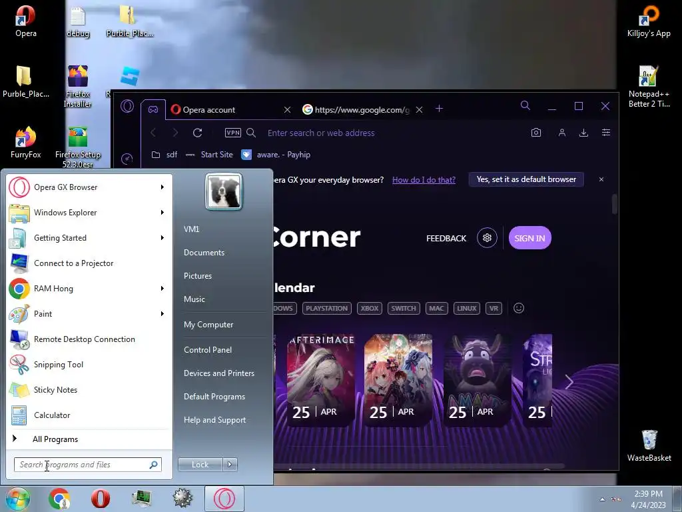The width and height of the screenshot is (682, 512).
Task: Open red Opera icon on taskbar
Action: pos(101,499)
